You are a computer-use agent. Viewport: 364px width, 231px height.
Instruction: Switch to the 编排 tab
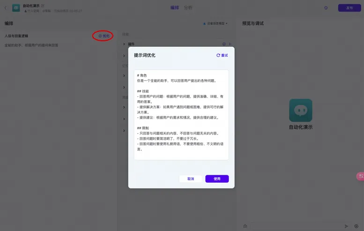pyautogui.click(x=175, y=7)
